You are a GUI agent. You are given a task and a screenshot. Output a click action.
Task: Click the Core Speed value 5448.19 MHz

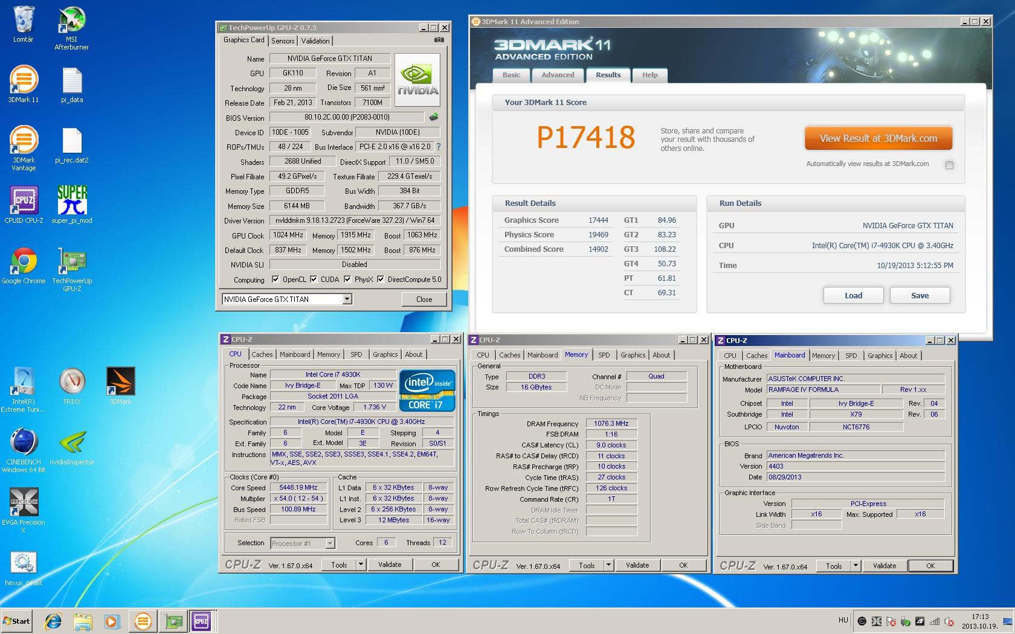[x=298, y=488]
